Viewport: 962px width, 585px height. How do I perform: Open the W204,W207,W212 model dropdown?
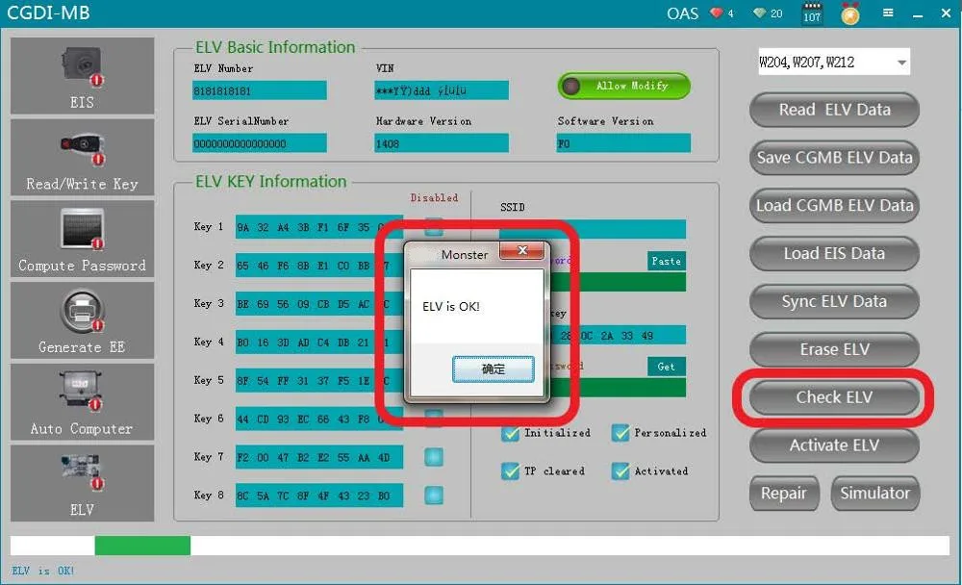(834, 62)
